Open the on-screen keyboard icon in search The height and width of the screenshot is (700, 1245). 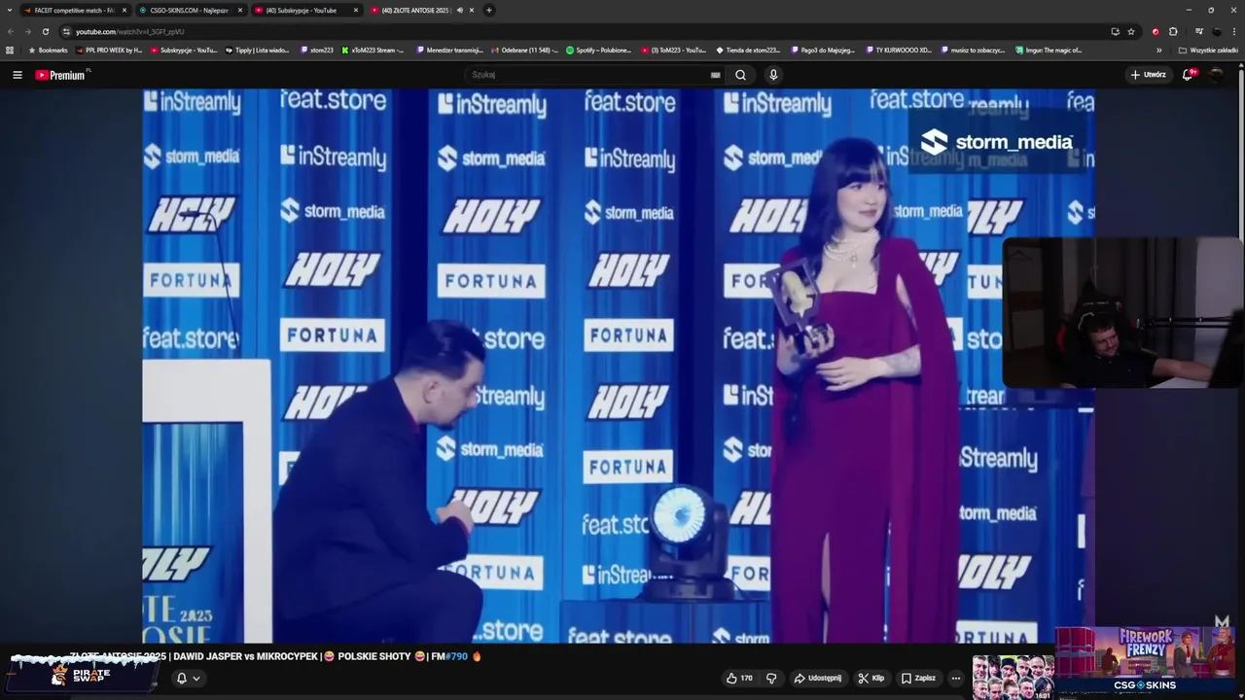coord(715,75)
